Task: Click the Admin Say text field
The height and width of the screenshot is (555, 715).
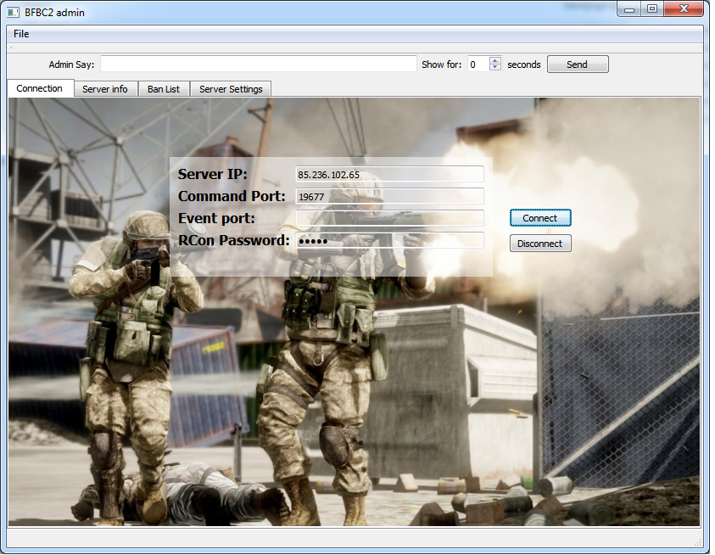Action: 259,64
